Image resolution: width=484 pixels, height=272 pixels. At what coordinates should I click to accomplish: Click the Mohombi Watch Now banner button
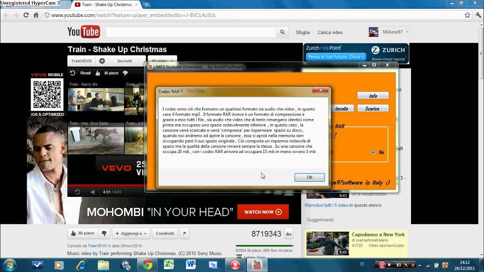[263, 212]
